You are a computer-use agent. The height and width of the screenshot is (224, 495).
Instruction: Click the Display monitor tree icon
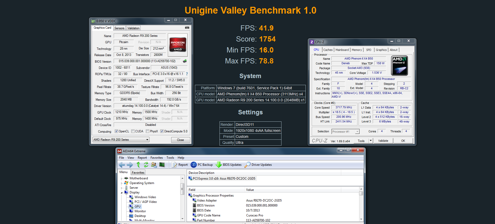[x=126, y=192]
